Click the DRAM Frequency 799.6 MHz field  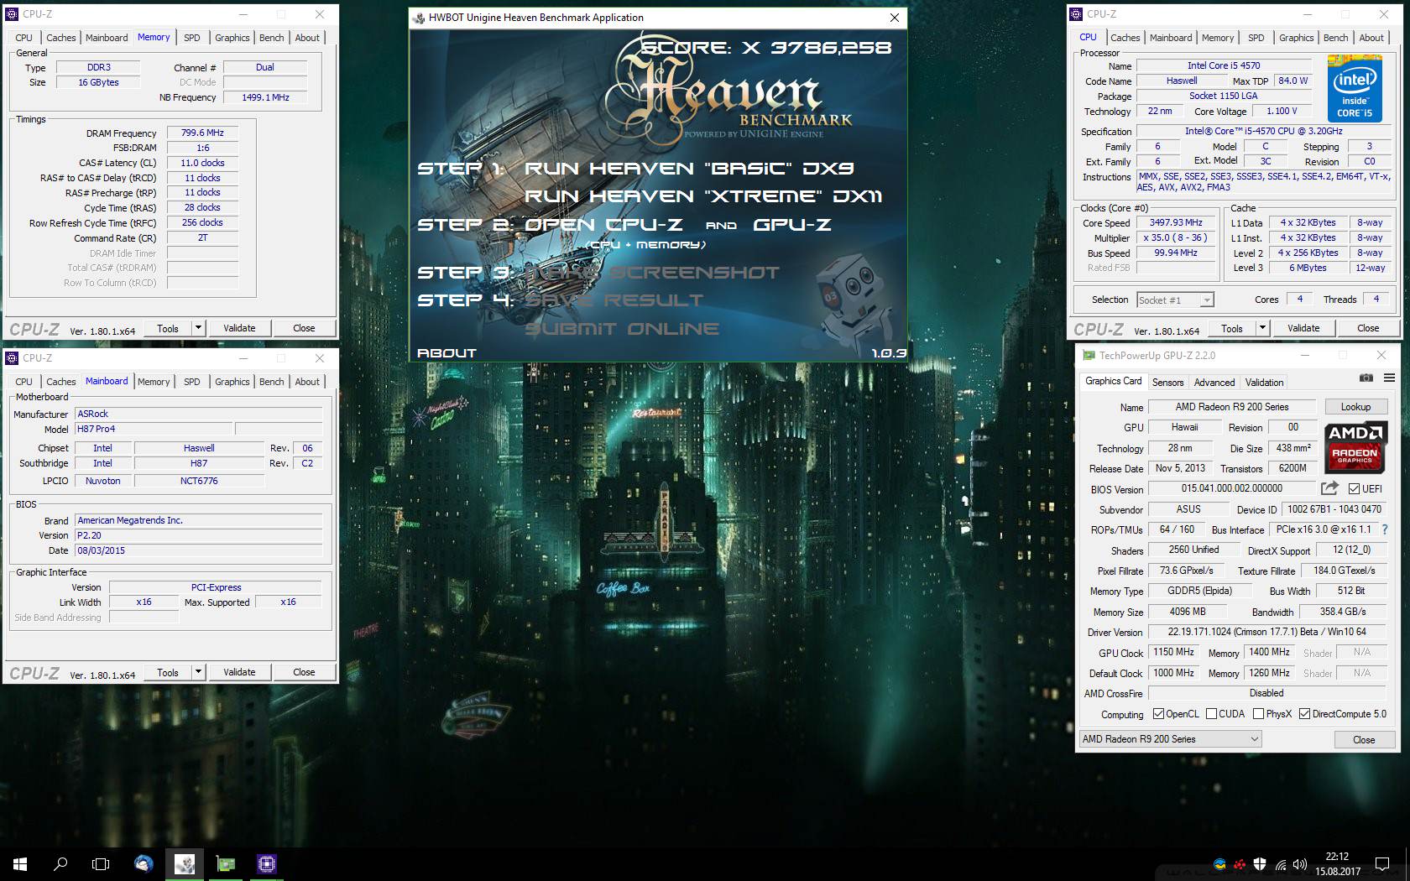click(202, 133)
